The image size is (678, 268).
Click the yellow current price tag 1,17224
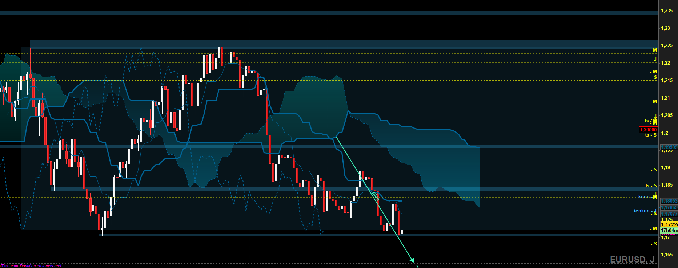(x=669, y=225)
